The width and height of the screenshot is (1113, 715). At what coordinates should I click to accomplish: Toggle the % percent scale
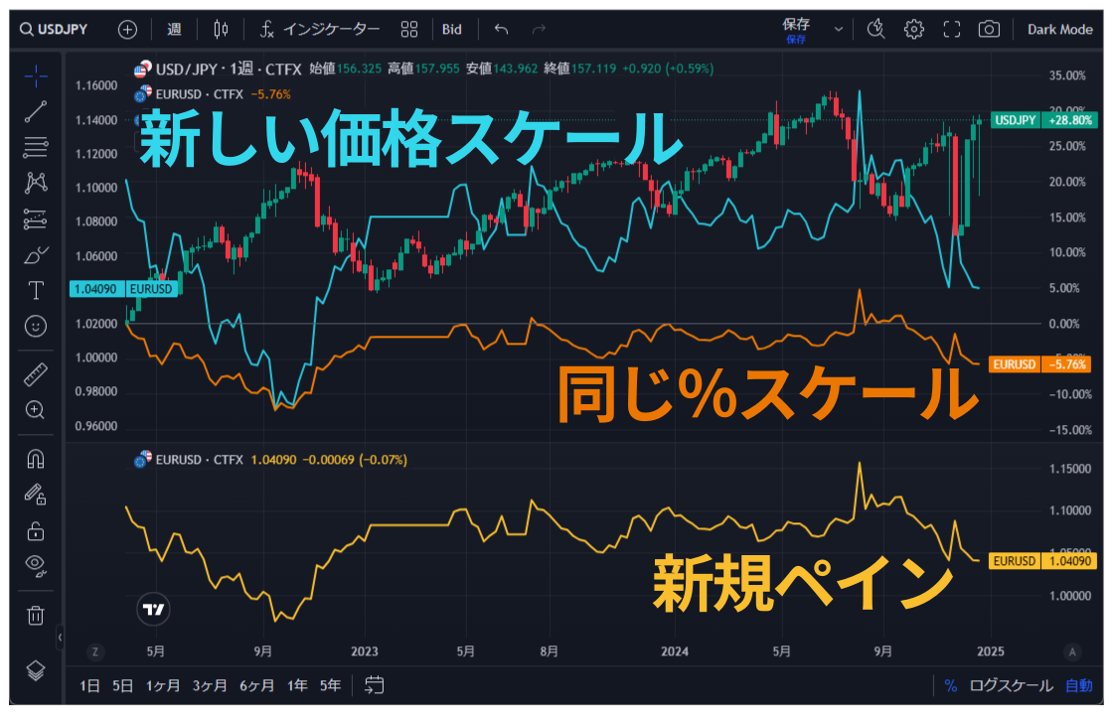pos(950,686)
